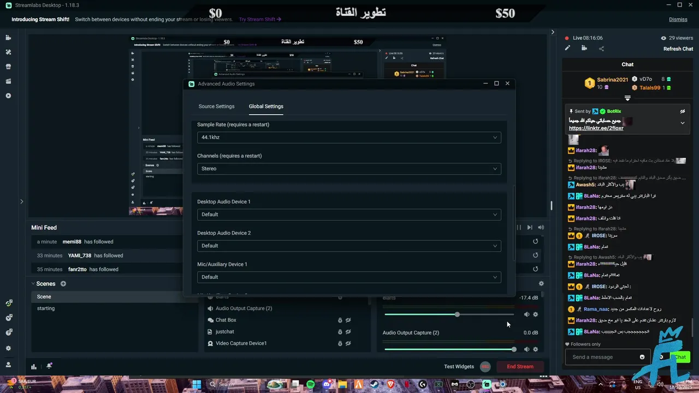Click the camera clip icon beside the pencil
699x393 pixels.
tap(584, 48)
